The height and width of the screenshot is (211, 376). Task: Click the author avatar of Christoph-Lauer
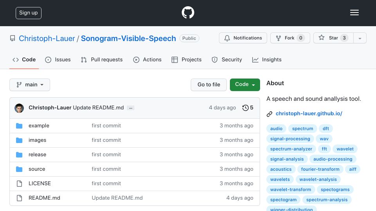[19, 108]
